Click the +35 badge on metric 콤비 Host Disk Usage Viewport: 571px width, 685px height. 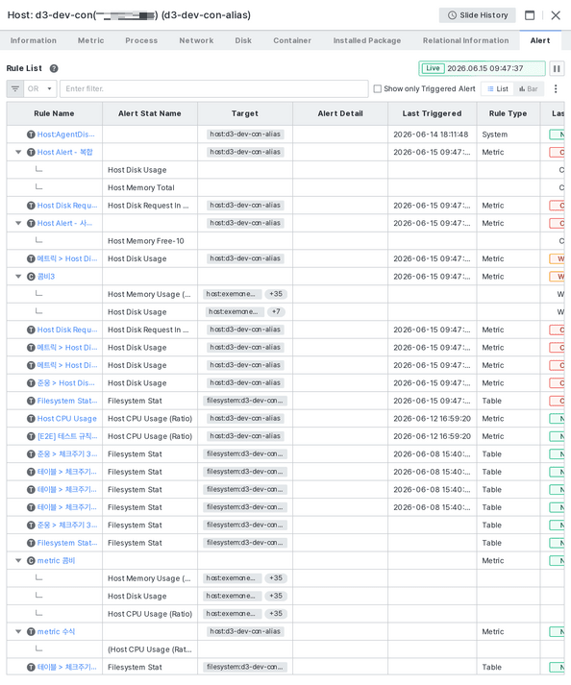tap(276, 596)
